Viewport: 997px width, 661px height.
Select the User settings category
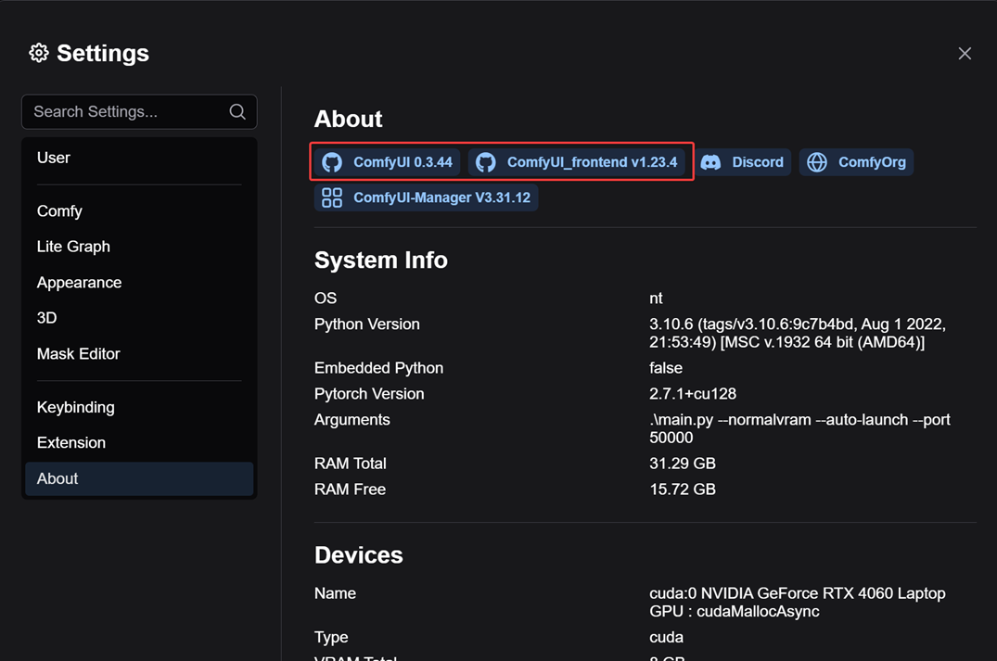click(139, 158)
